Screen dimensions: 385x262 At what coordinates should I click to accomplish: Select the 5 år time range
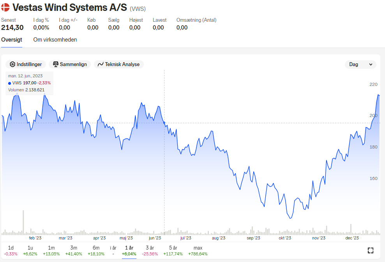point(173,250)
